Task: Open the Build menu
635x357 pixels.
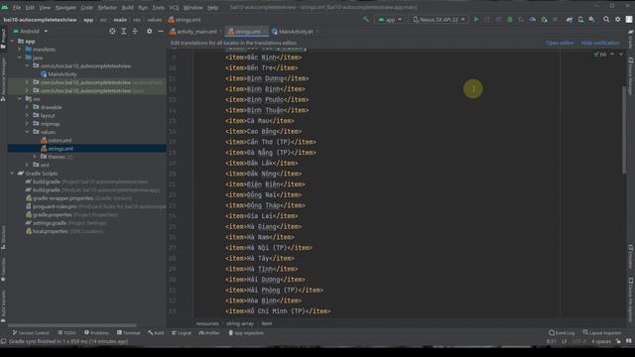Action: (128, 7)
